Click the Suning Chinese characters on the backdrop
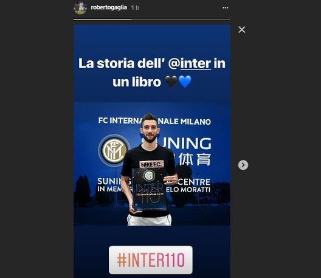Viewport: 321px width, 278px height. click(193, 159)
